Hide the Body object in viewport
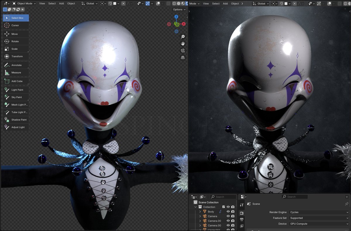The height and width of the screenshot is (231, 351). point(228,211)
